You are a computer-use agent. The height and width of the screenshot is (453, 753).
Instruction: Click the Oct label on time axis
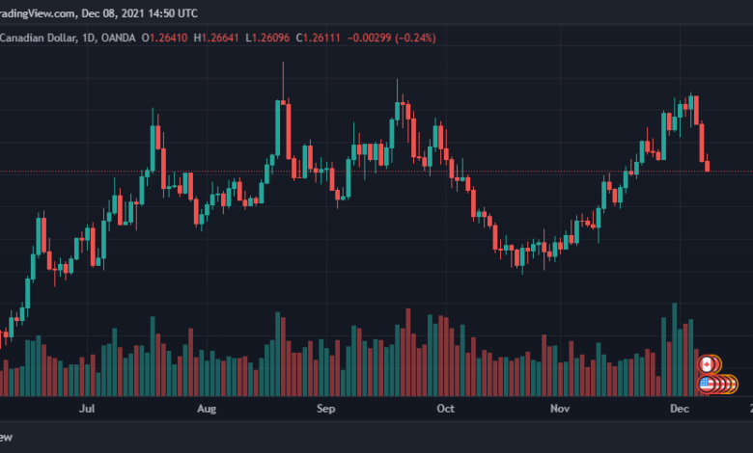[445, 409]
